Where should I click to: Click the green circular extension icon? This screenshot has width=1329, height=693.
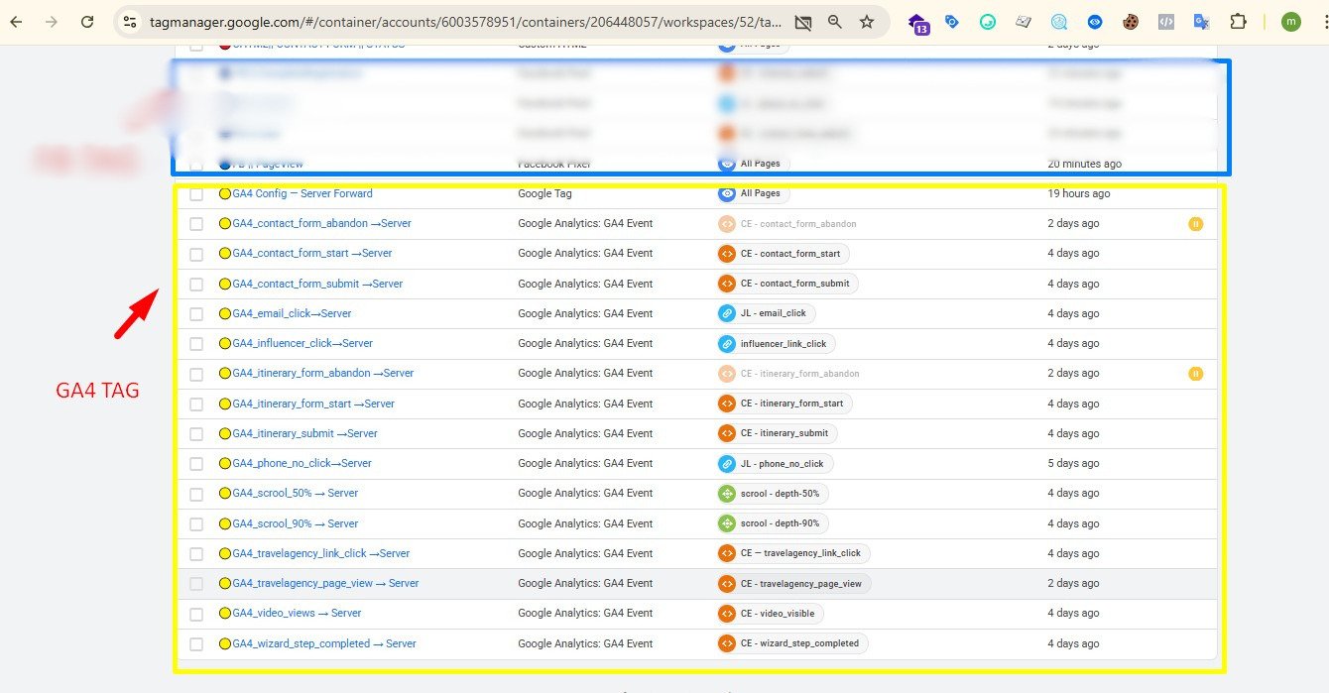click(x=988, y=22)
